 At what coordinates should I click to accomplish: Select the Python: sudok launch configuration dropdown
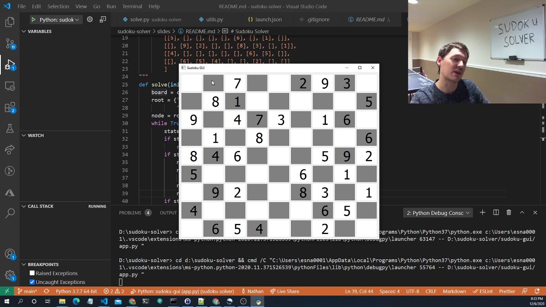tap(59, 20)
